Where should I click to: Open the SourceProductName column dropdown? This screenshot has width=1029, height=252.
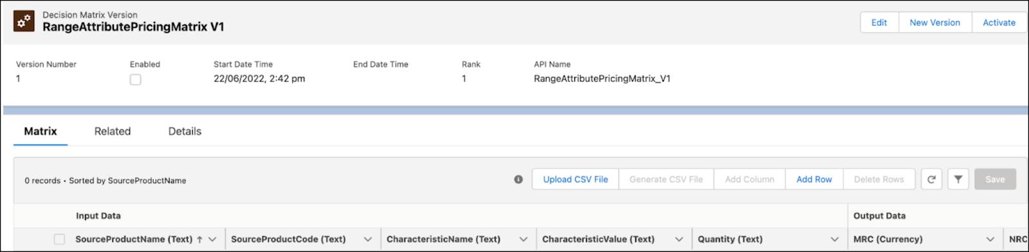[x=212, y=239]
